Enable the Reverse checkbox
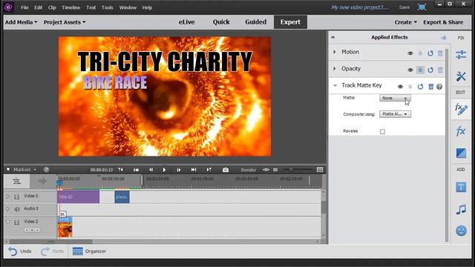Viewport: 475px width, 267px height. (382, 132)
